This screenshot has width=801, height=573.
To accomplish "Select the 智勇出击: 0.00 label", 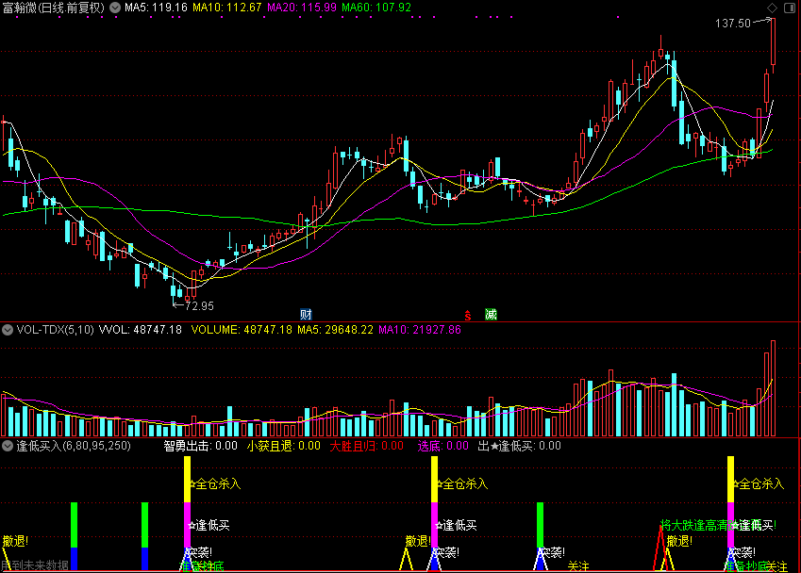I will [200, 446].
